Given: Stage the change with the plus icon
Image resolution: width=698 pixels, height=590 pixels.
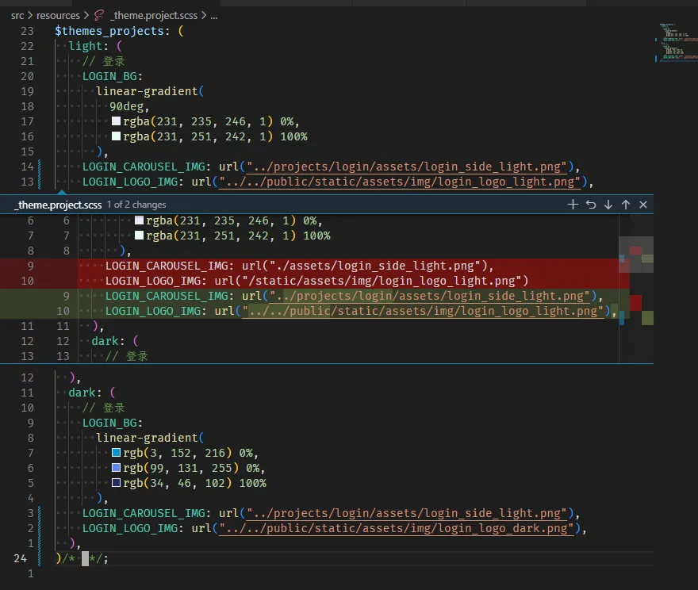Looking at the screenshot, I should click(573, 205).
